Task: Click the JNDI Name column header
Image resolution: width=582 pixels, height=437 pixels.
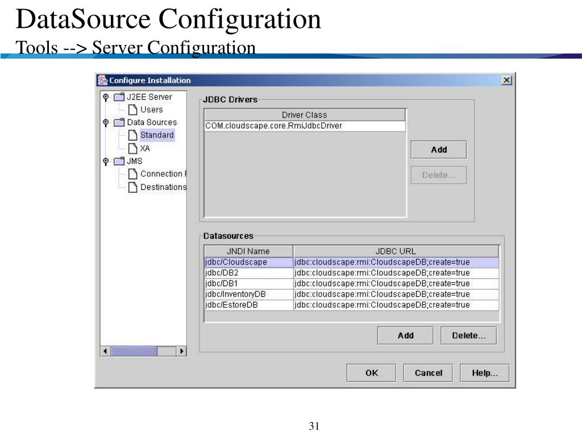Action: (x=248, y=251)
